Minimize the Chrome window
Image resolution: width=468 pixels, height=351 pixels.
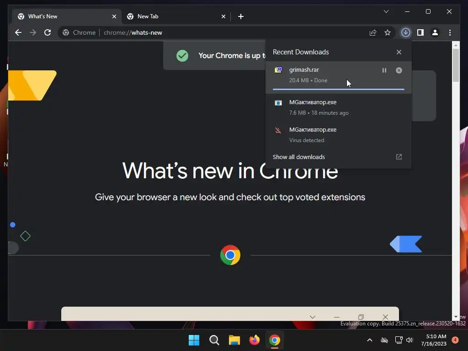tap(407, 11)
